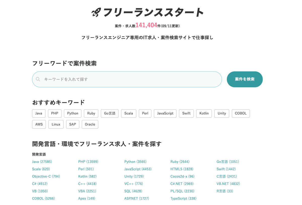Open the Unity (1729) link

tap(134, 176)
